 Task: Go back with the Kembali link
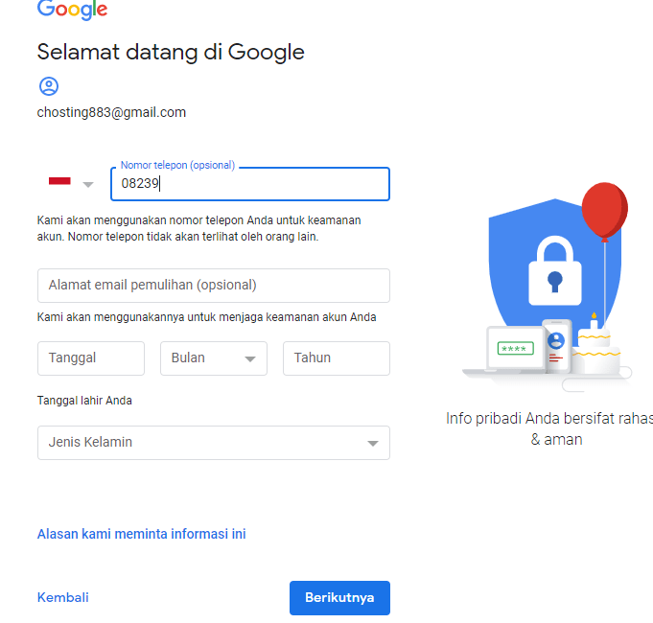pos(62,597)
